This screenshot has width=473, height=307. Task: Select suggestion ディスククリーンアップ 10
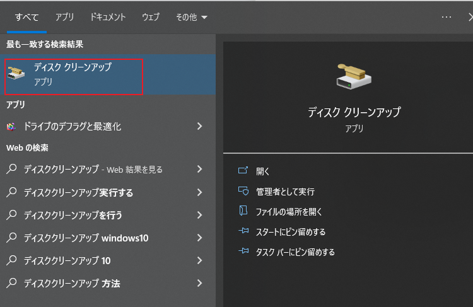[108, 260]
